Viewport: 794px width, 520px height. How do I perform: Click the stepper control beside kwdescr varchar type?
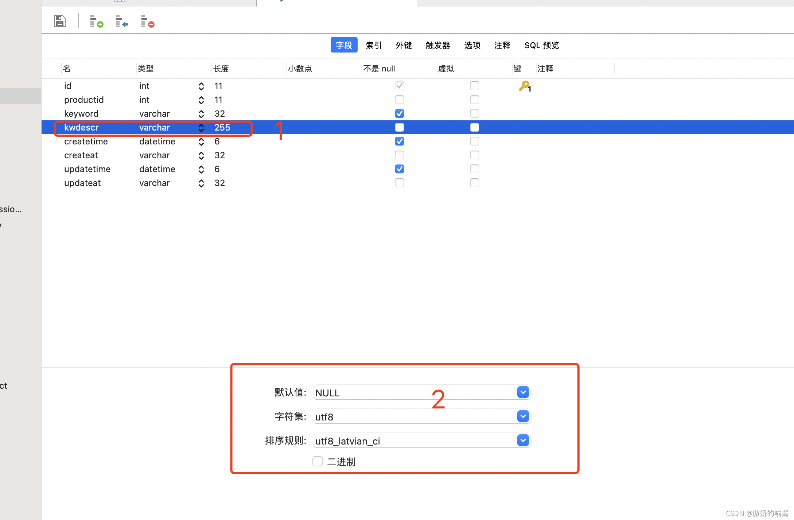point(201,128)
